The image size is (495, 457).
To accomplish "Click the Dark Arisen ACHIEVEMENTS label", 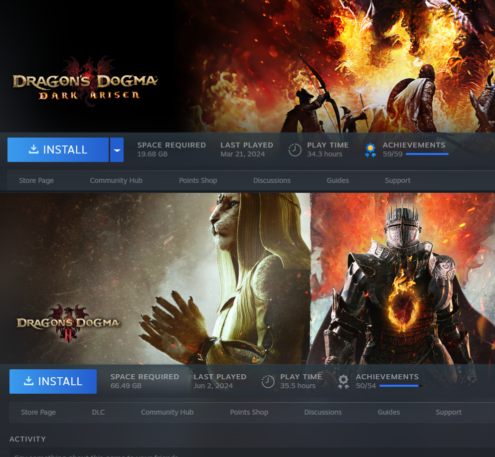I will click(x=414, y=145).
